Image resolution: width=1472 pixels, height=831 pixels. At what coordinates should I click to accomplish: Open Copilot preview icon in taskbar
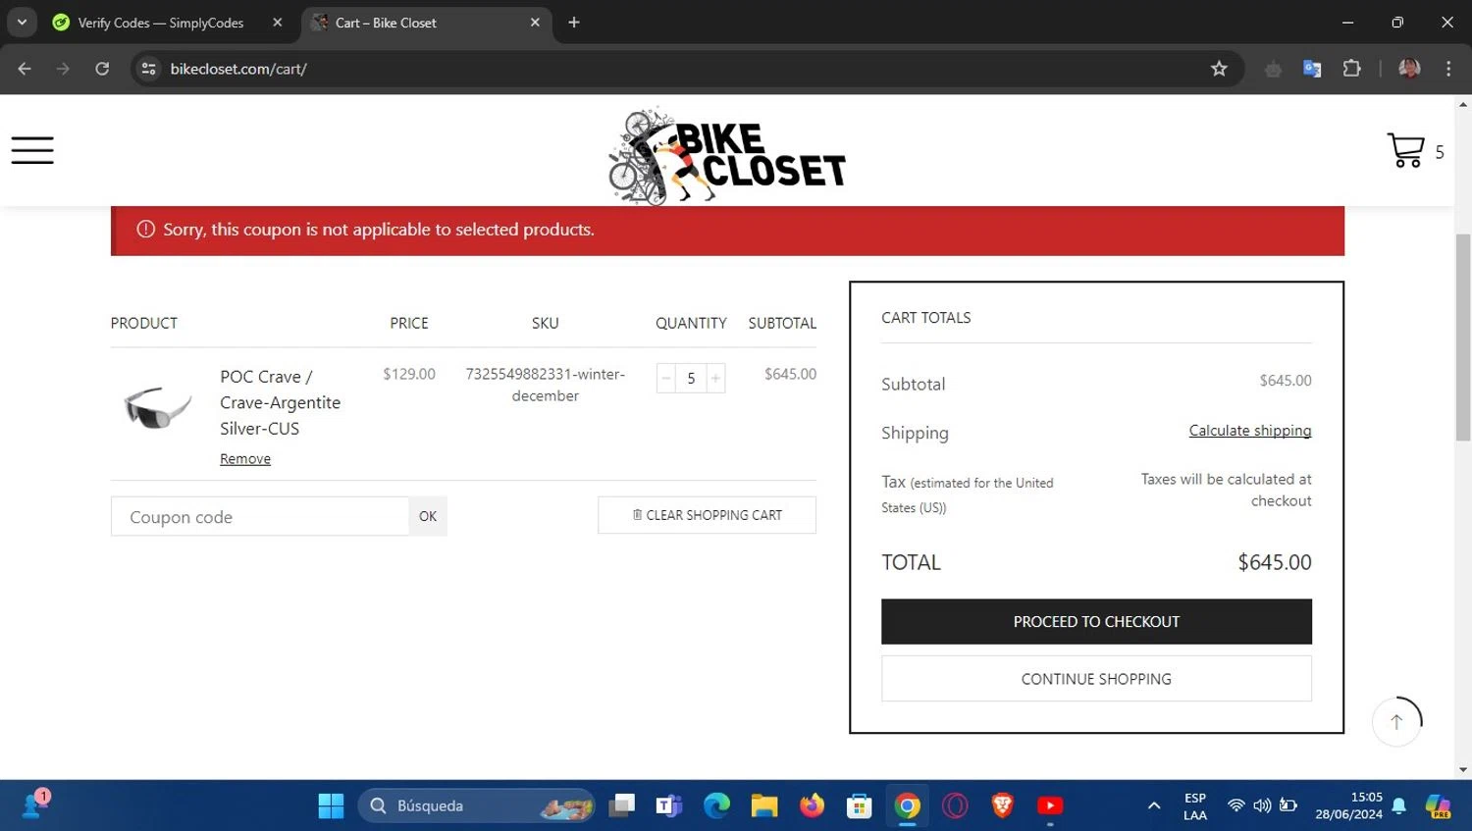(1439, 805)
